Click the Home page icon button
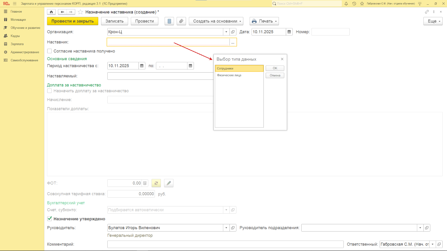The image size is (447, 251). [51, 12]
